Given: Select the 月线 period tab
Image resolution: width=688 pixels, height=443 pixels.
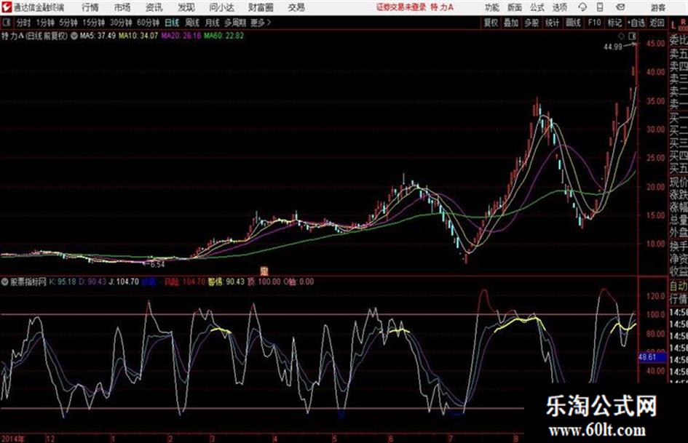Looking at the screenshot, I should click(x=213, y=23).
